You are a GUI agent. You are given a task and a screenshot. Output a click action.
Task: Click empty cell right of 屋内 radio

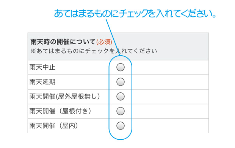coord(170,126)
